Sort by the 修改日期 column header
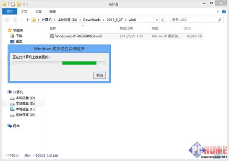The width and height of the screenshot is (229, 161). click(x=126, y=28)
